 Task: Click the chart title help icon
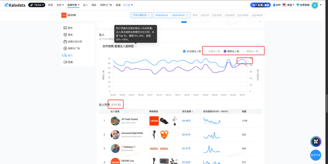click(136, 46)
